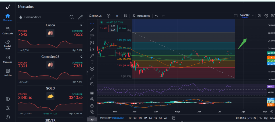
Task: Open the TradingView link
Action: point(118,118)
